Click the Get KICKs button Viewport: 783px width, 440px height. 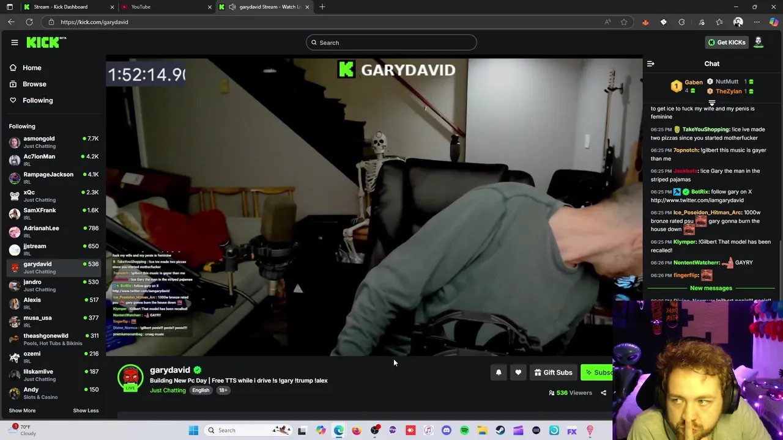(727, 42)
